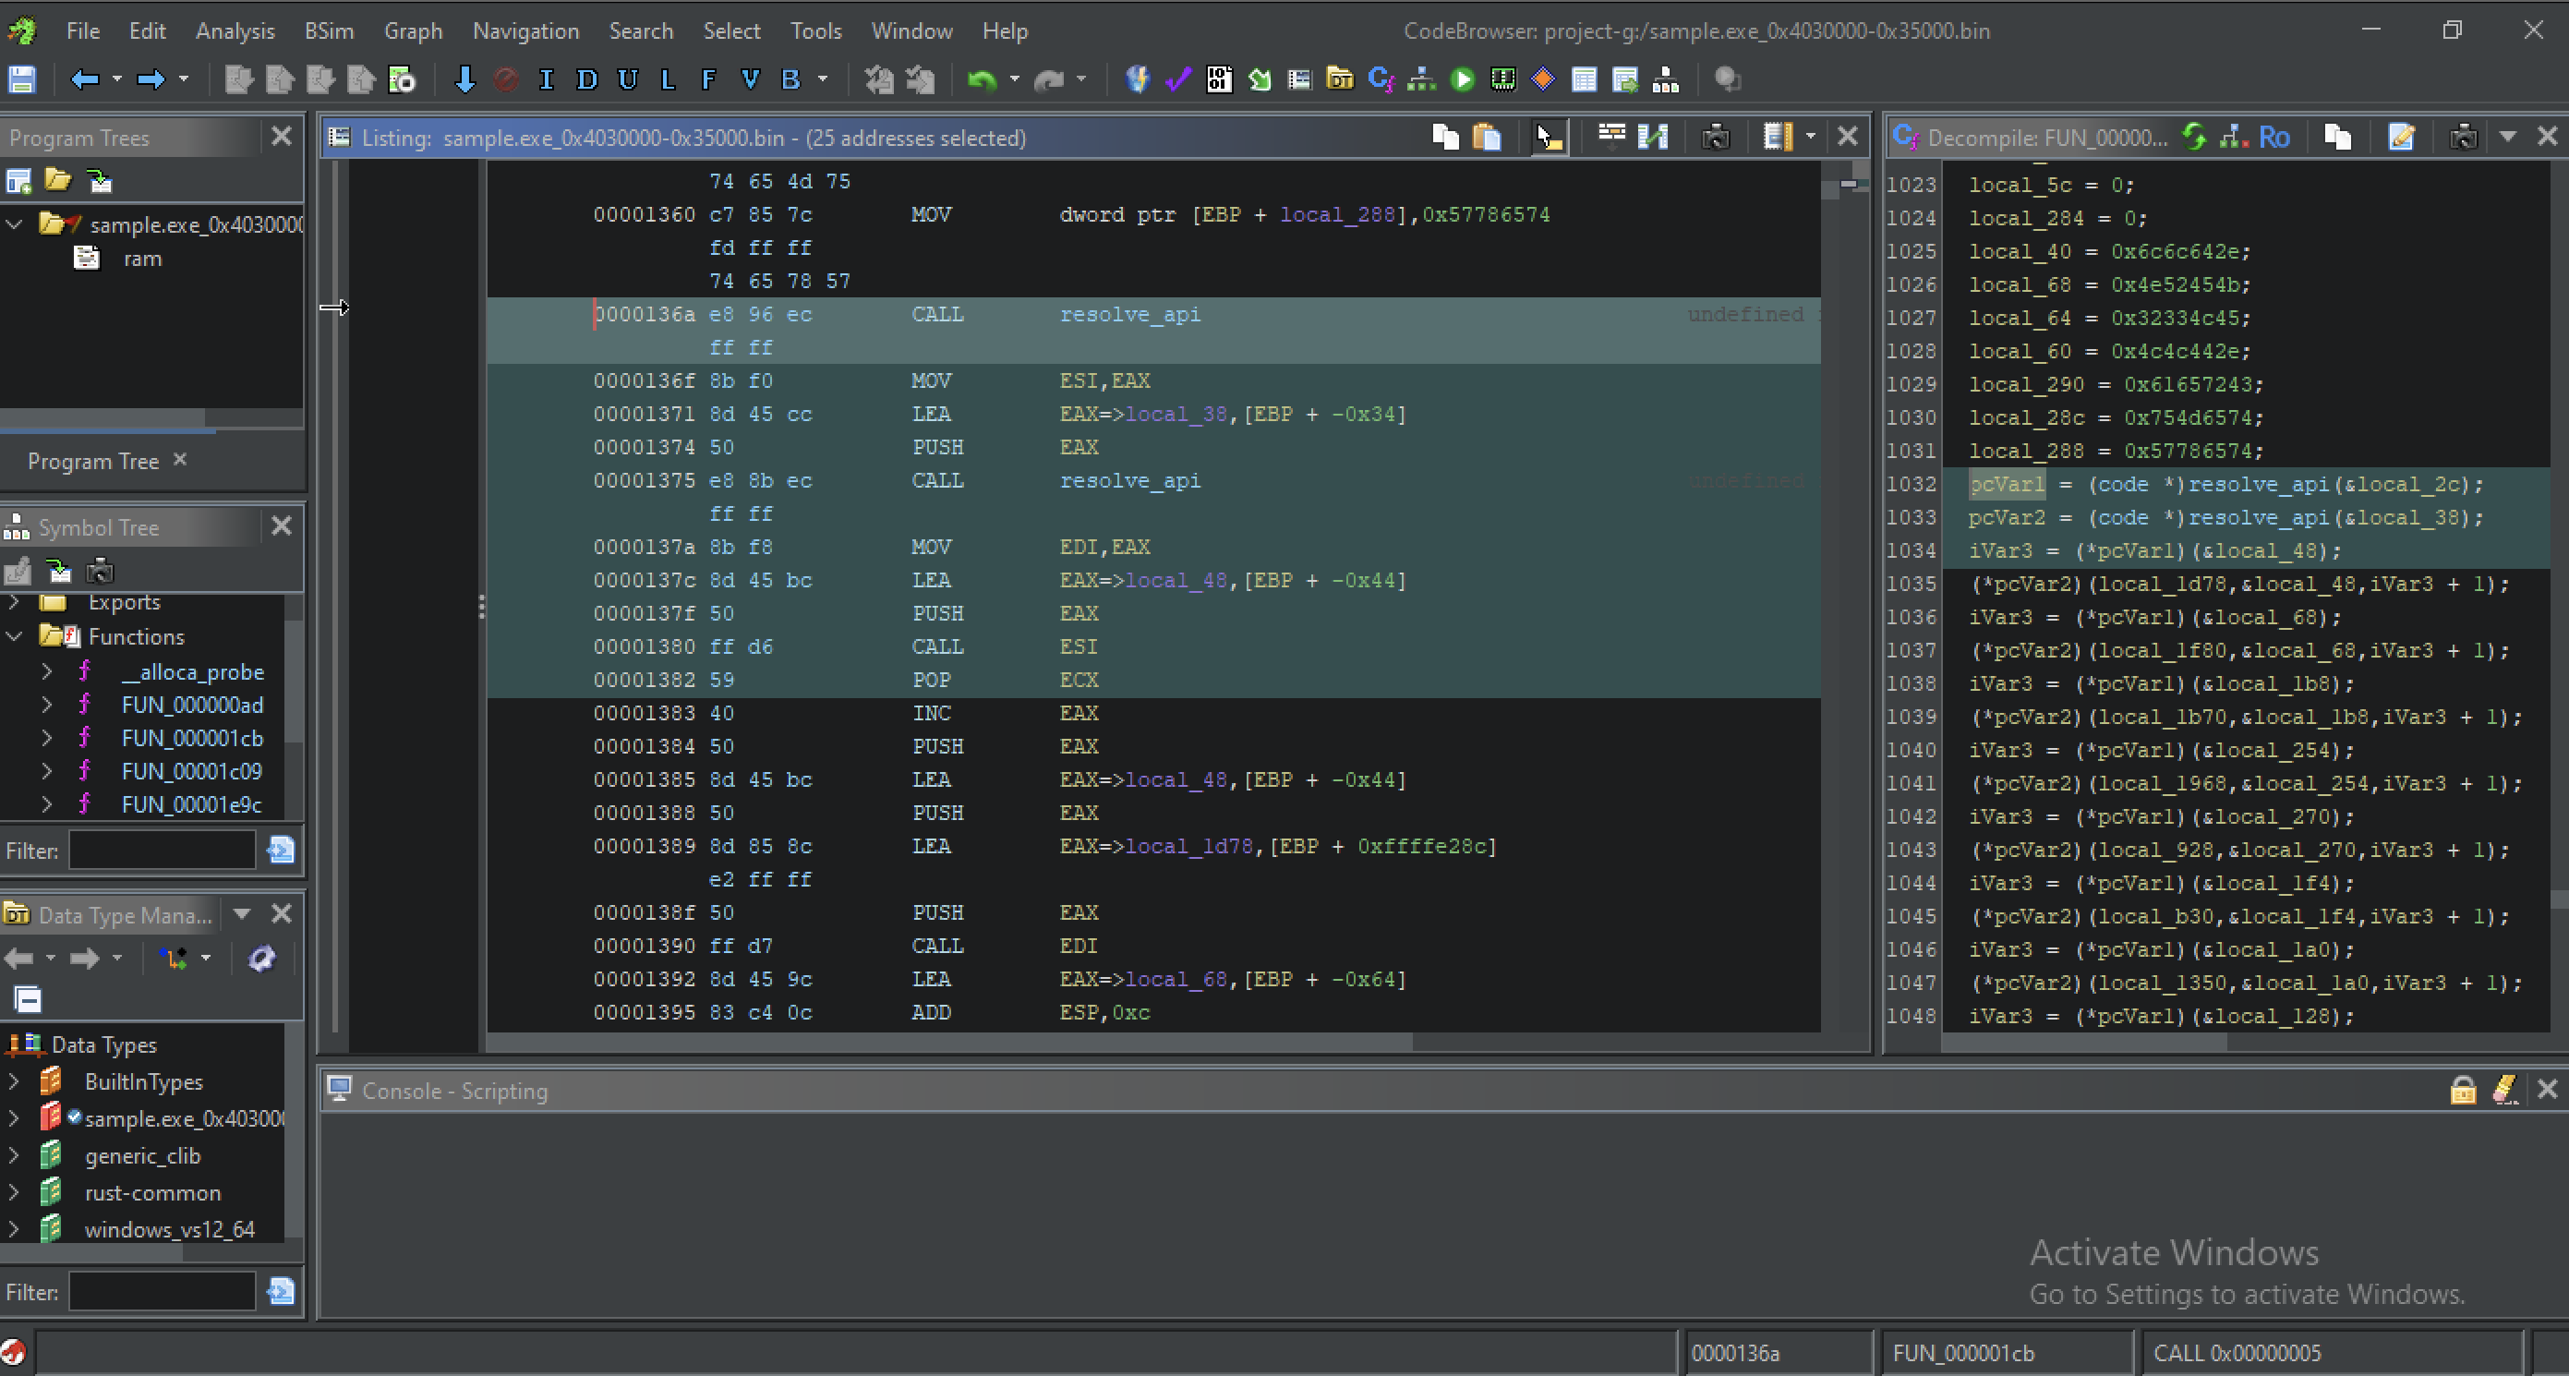The height and width of the screenshot is (1376, 2569).
Task: Expand the generic_clib archive node
Action: point(14,1154)
